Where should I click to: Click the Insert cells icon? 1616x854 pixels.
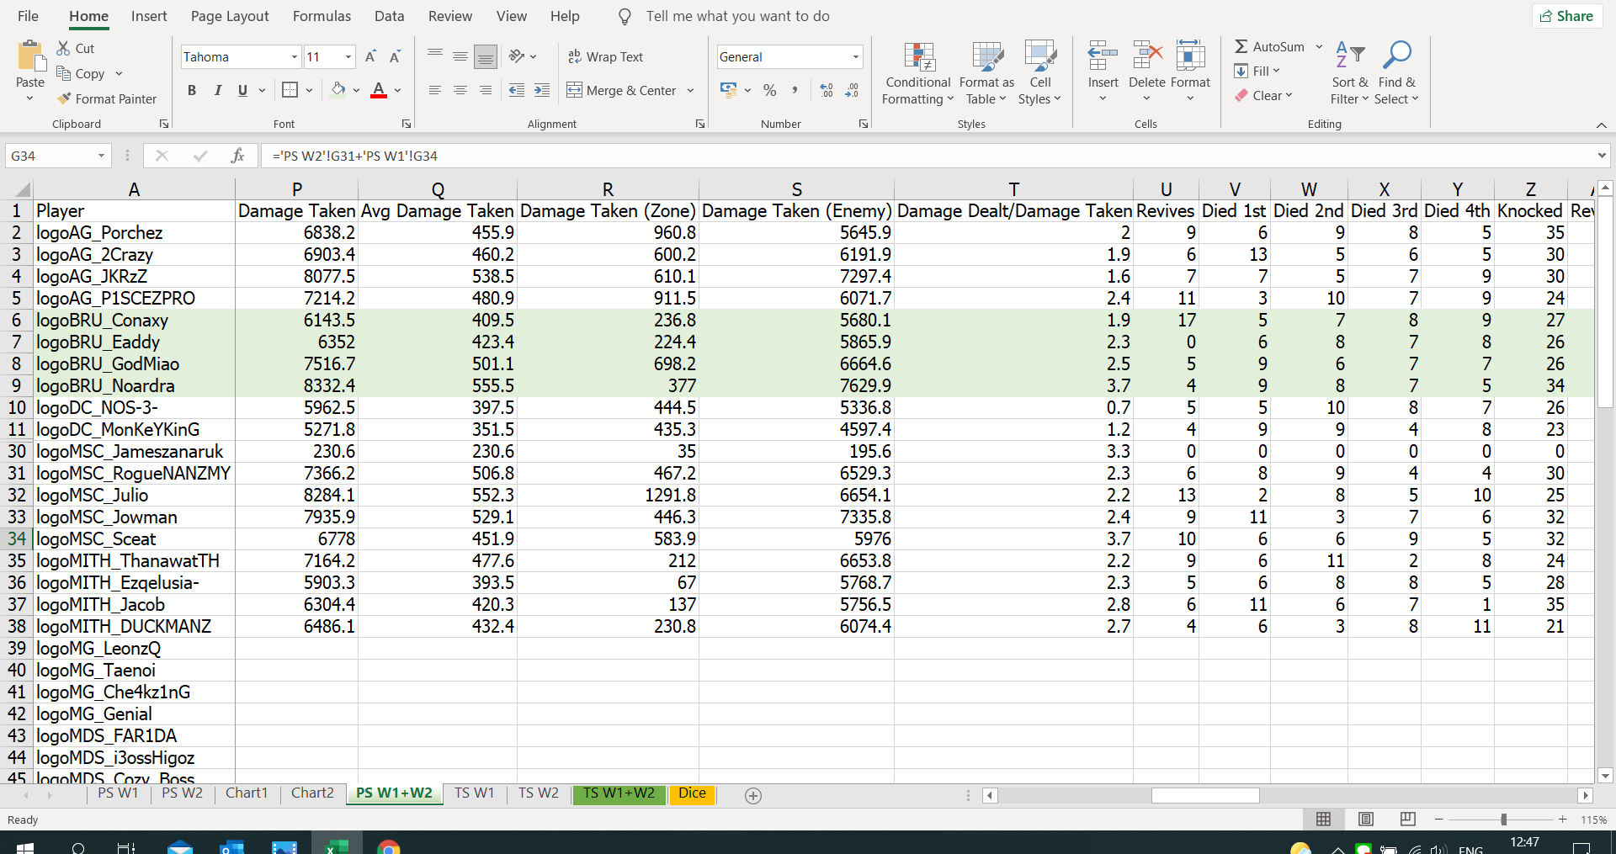[x=1103, y=56]
